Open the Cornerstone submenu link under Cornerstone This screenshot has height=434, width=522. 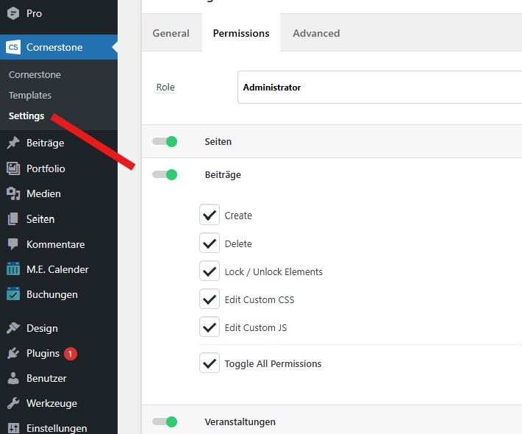(x=35, y=75)
